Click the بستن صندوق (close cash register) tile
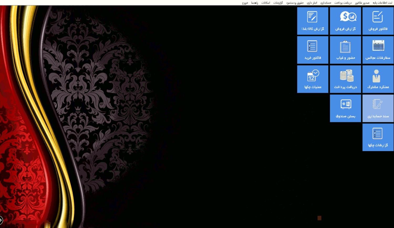Viewport: 394px width, 228px height. (345, 108)
